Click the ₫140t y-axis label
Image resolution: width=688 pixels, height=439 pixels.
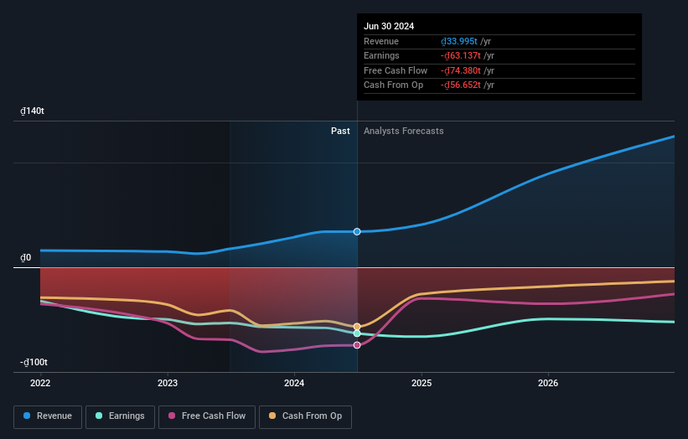click(x=33, y=111)
